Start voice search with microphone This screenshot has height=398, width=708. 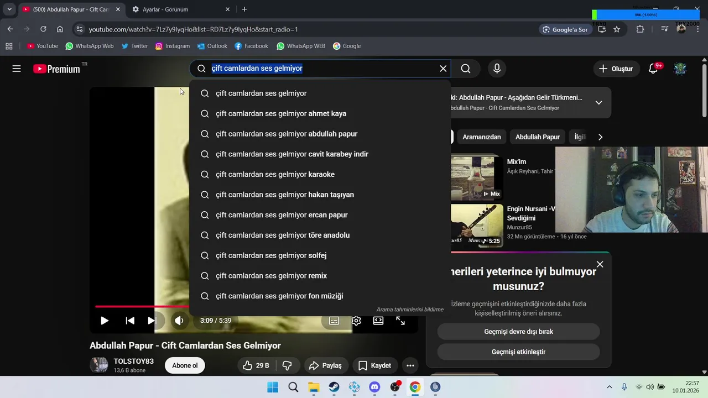pos(497,69)
